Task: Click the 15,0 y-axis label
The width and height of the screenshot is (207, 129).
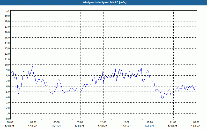Action: [x=7, y=37]
